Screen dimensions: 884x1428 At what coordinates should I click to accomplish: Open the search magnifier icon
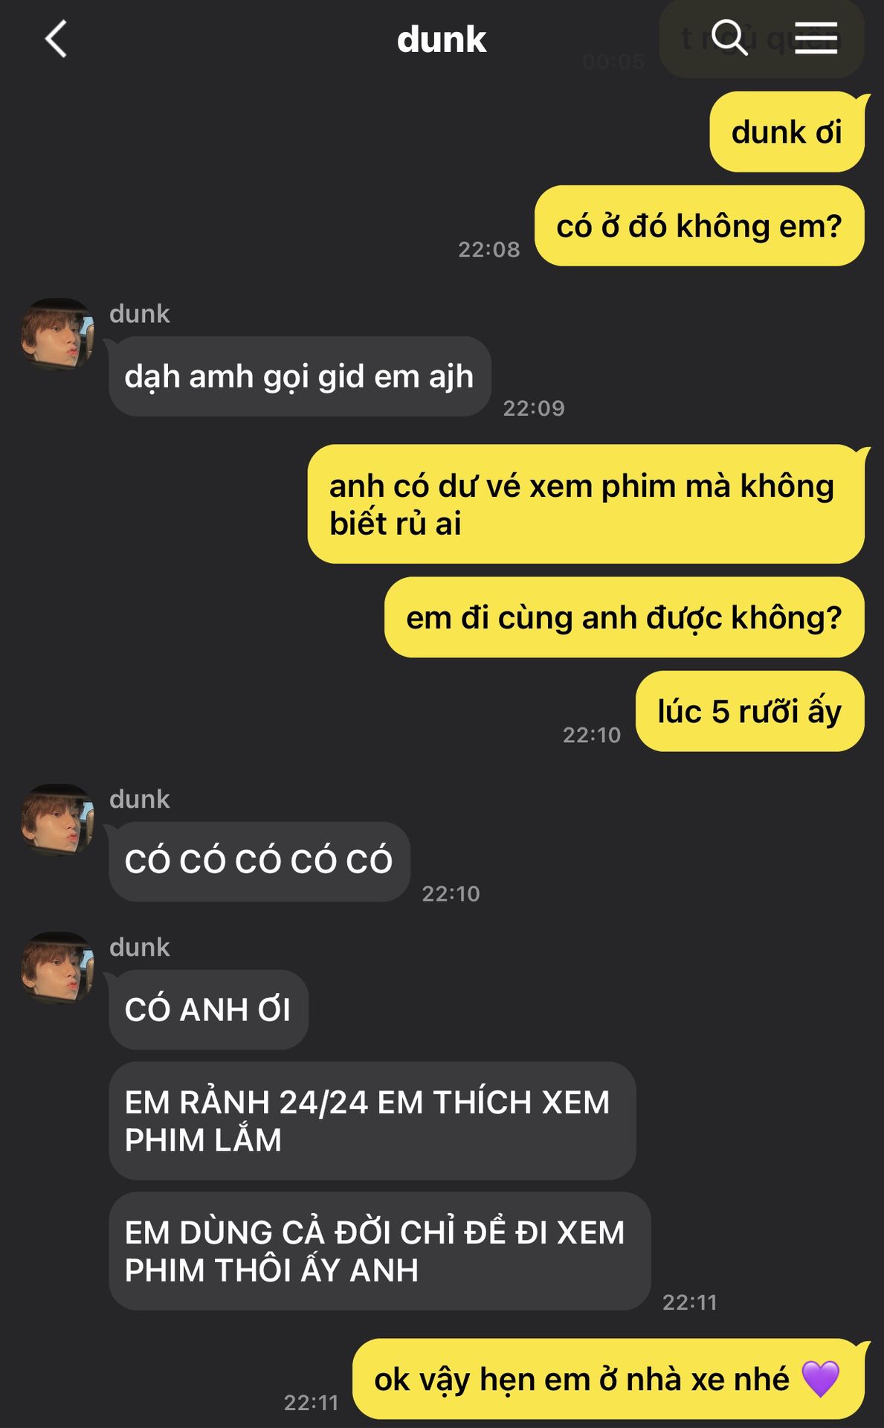[729, 37]
